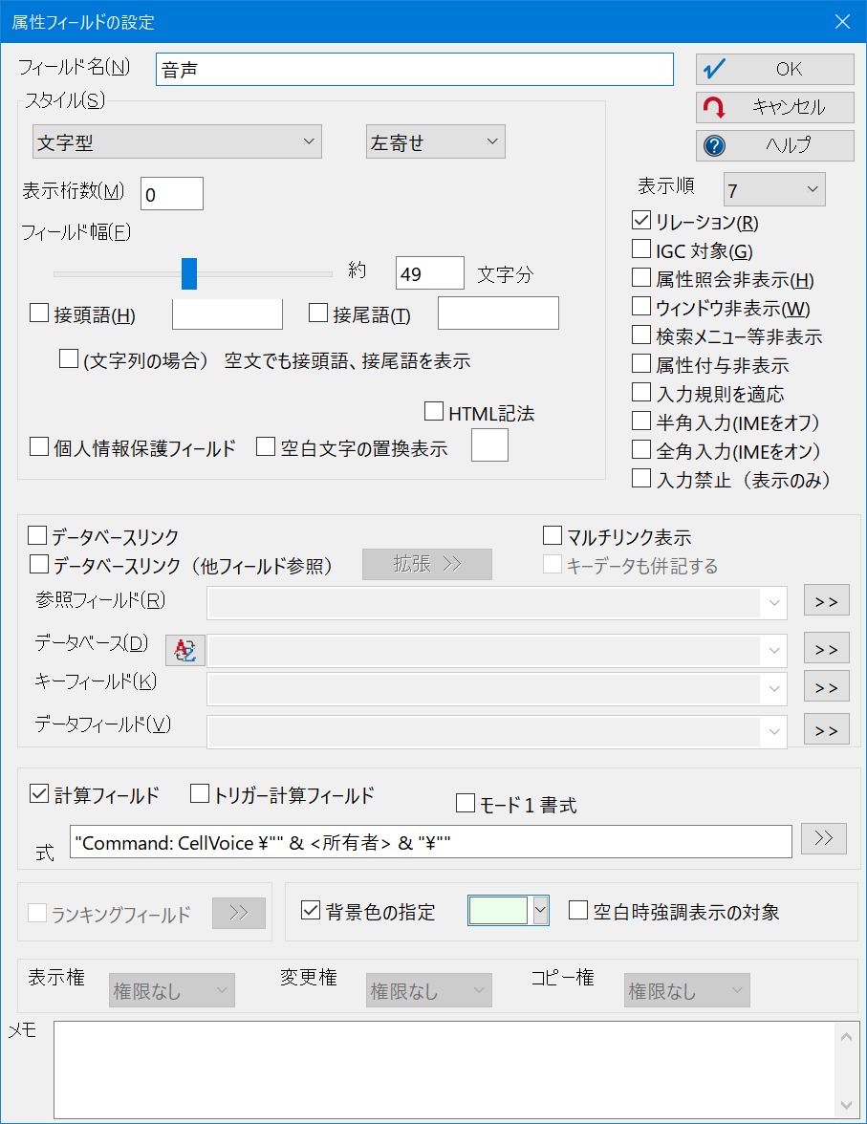Enable 空白時強調表示の対象 checkbox
The height and width of the screenshot is (1124, 867).
click(x=578, y=911)
